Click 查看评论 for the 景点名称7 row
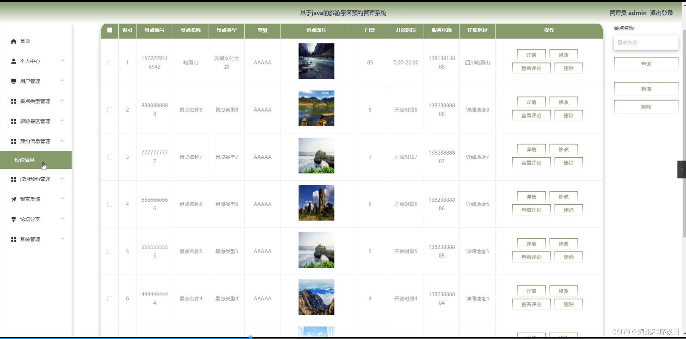Viewport: 686px width, 339px height. 531,163
